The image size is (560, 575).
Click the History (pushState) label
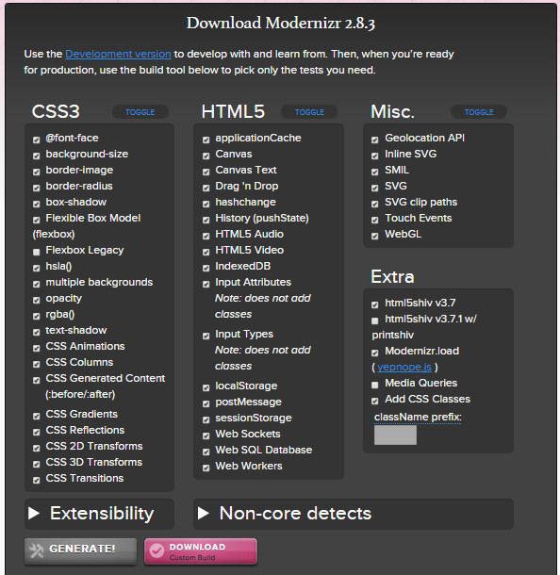pyautogui.click(x=262, y=218)
